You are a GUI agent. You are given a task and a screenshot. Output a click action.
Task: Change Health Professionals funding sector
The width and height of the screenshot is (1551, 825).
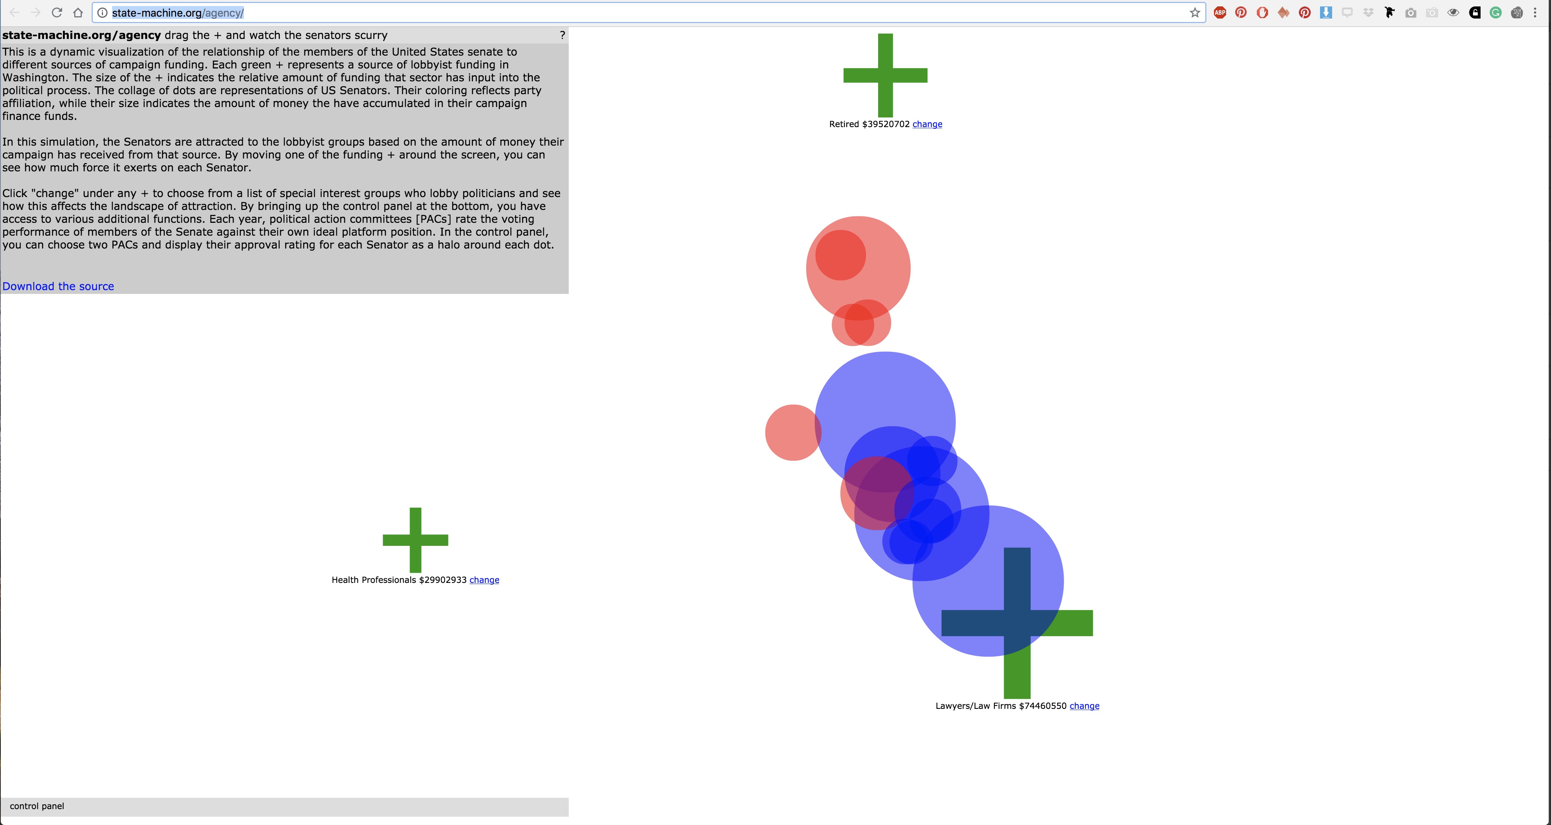coord(483,580)
